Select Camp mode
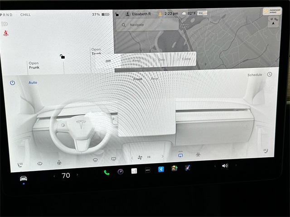 (186, 59)
